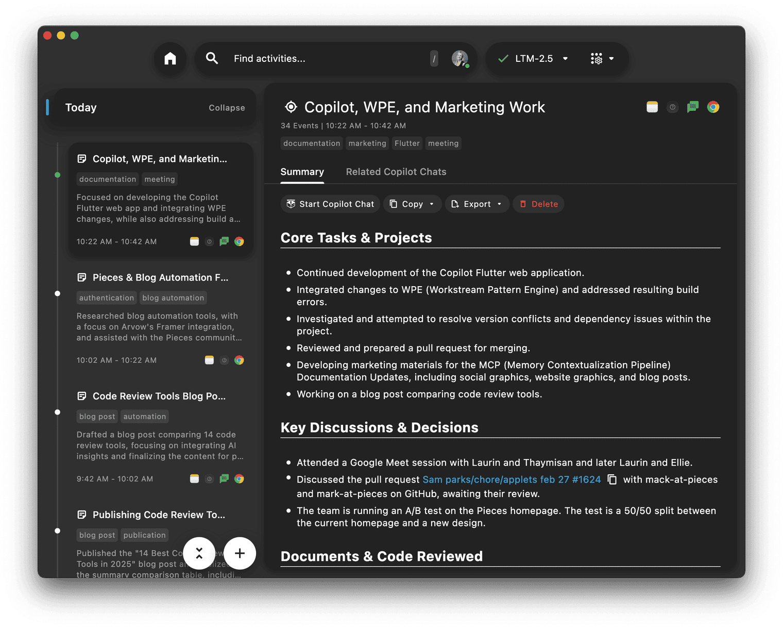
Task: Open the settings gear dropdown
Action: (x=602, y=59)
